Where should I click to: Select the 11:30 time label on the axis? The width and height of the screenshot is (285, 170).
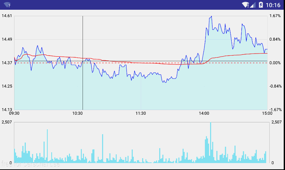[x=140, y=113]
